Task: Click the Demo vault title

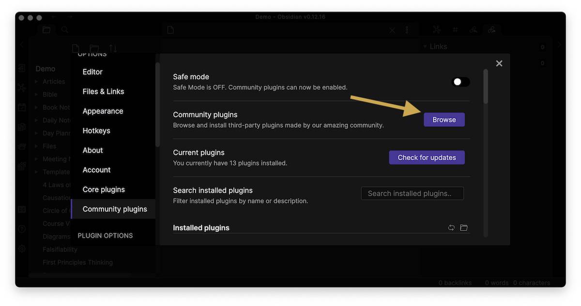Action: 46,69
